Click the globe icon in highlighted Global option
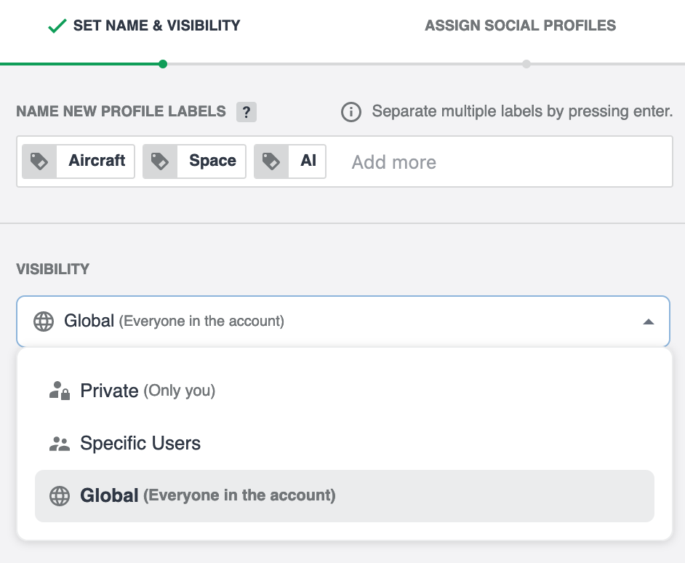685x563 pixels. pyautogui.click(x=59, y=496)
